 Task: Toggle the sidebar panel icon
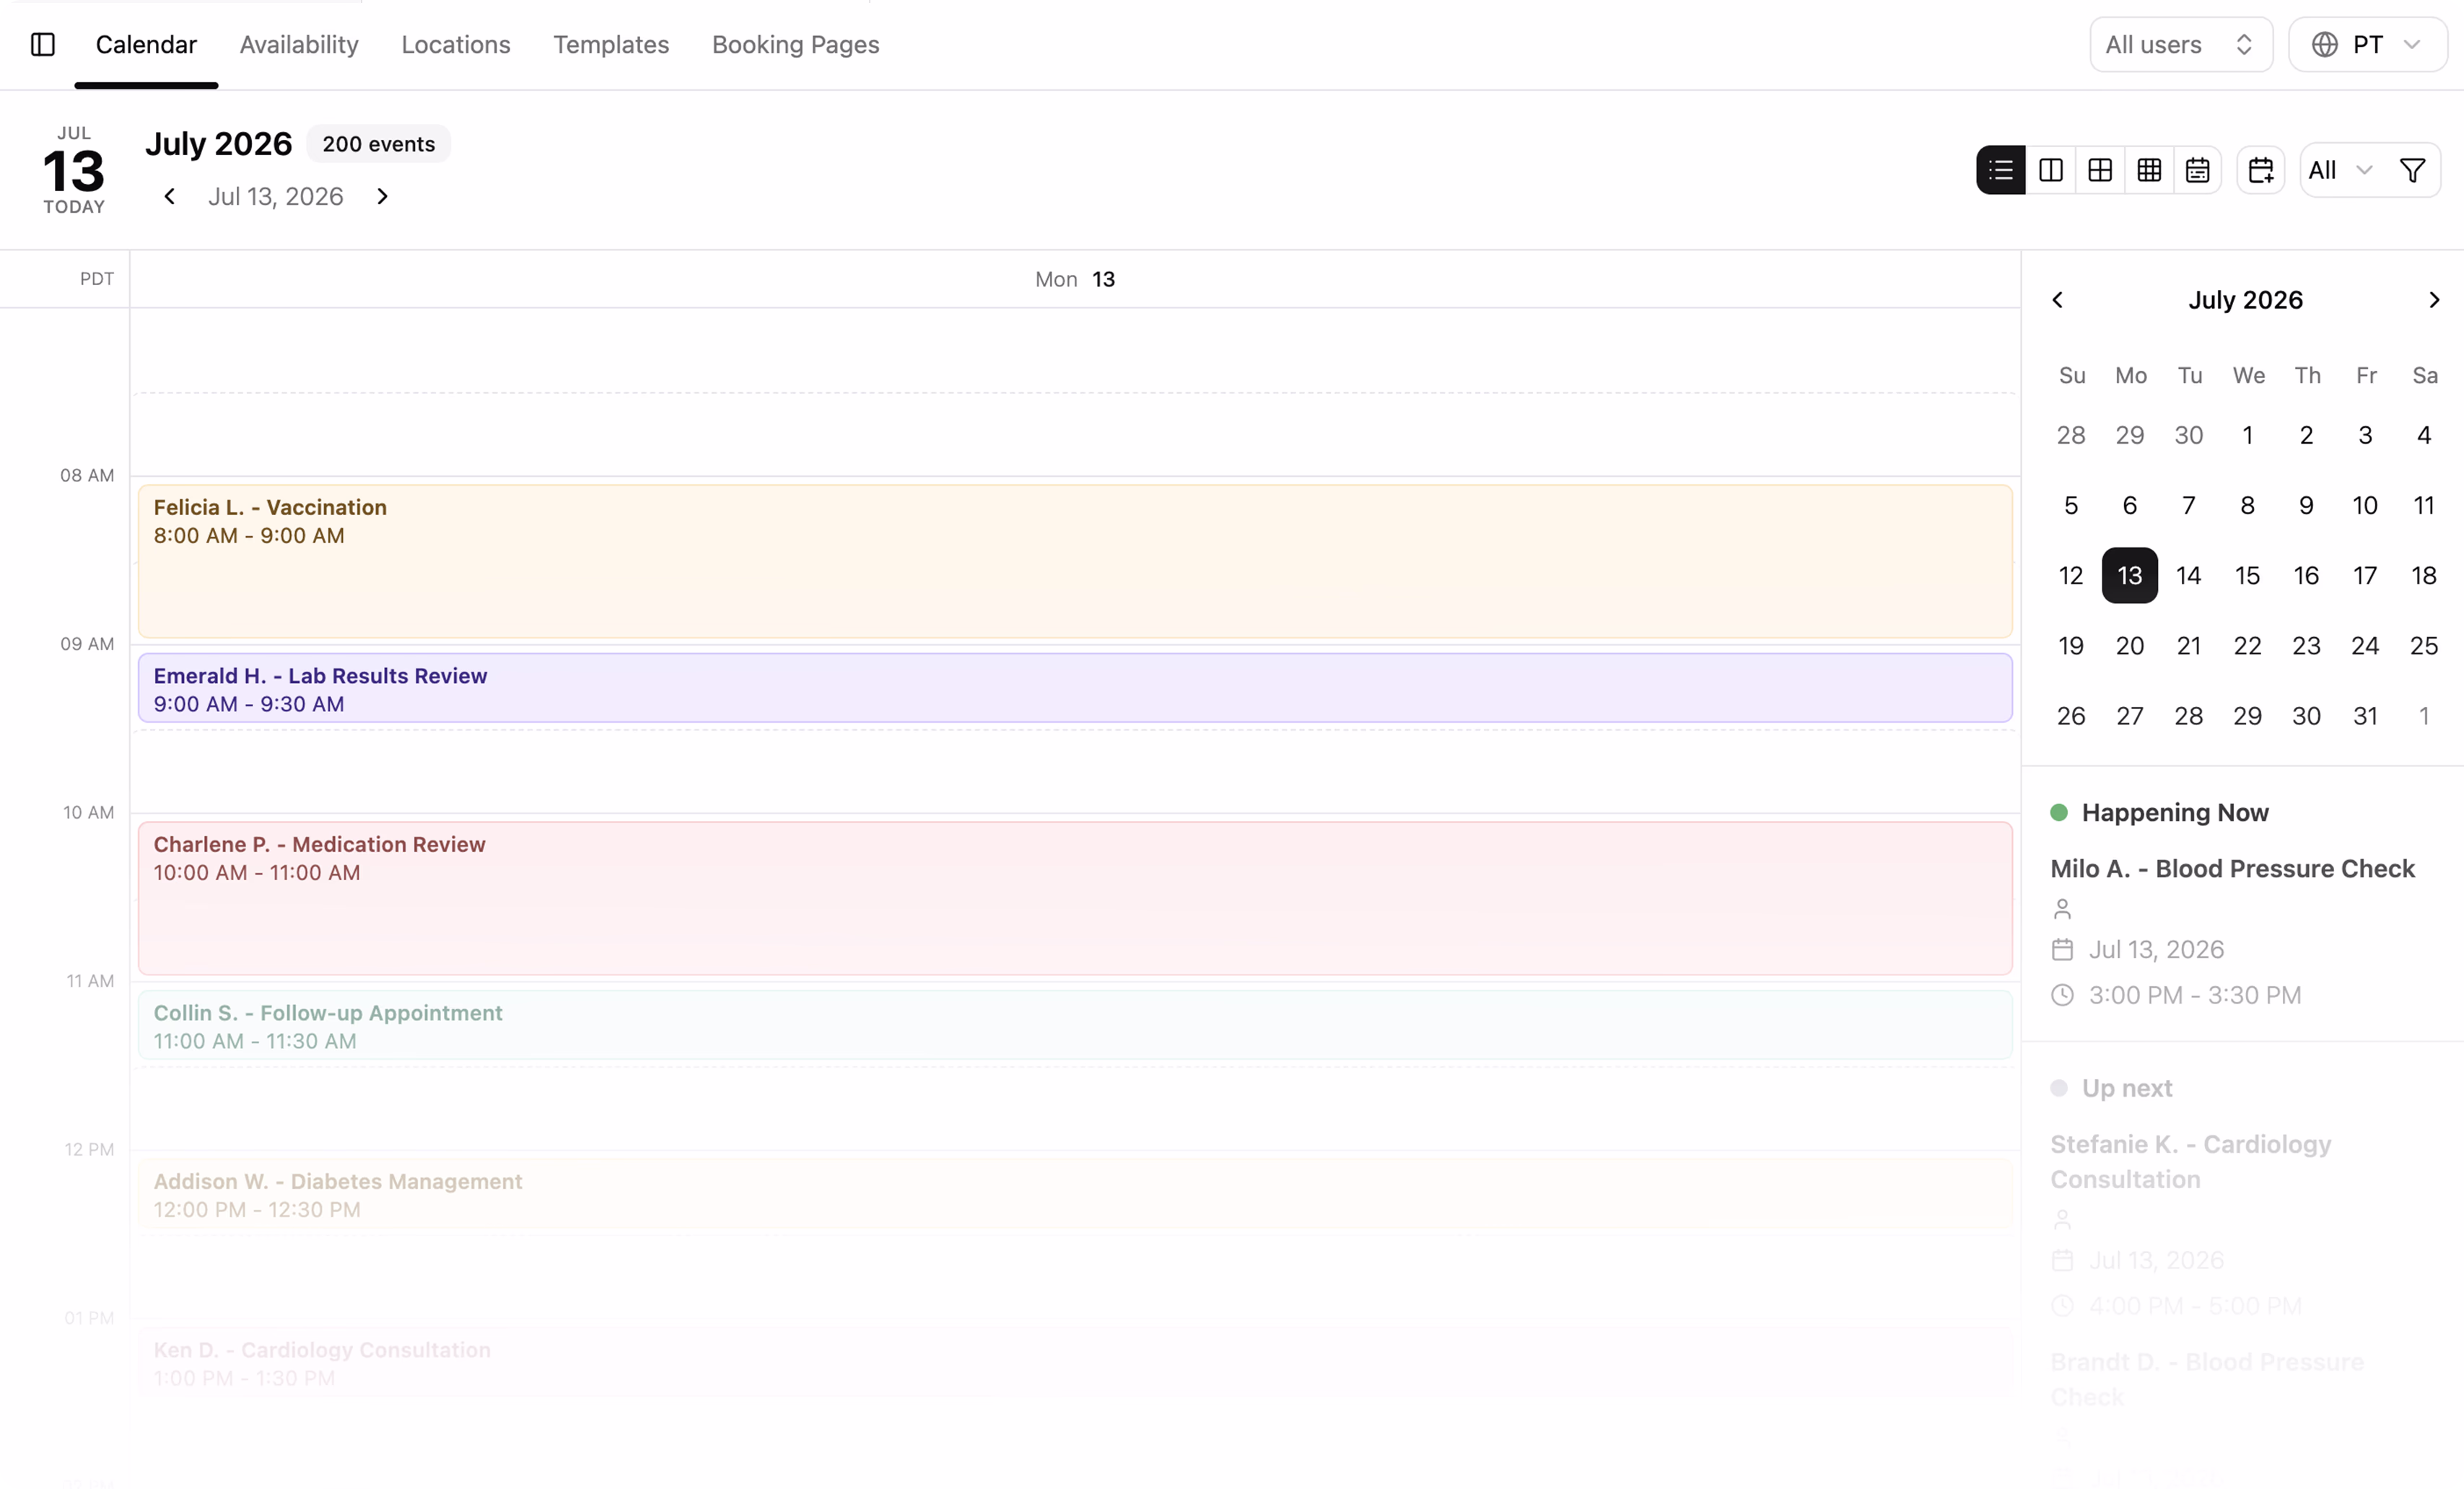pyautogui.click(x=43, y=44)
